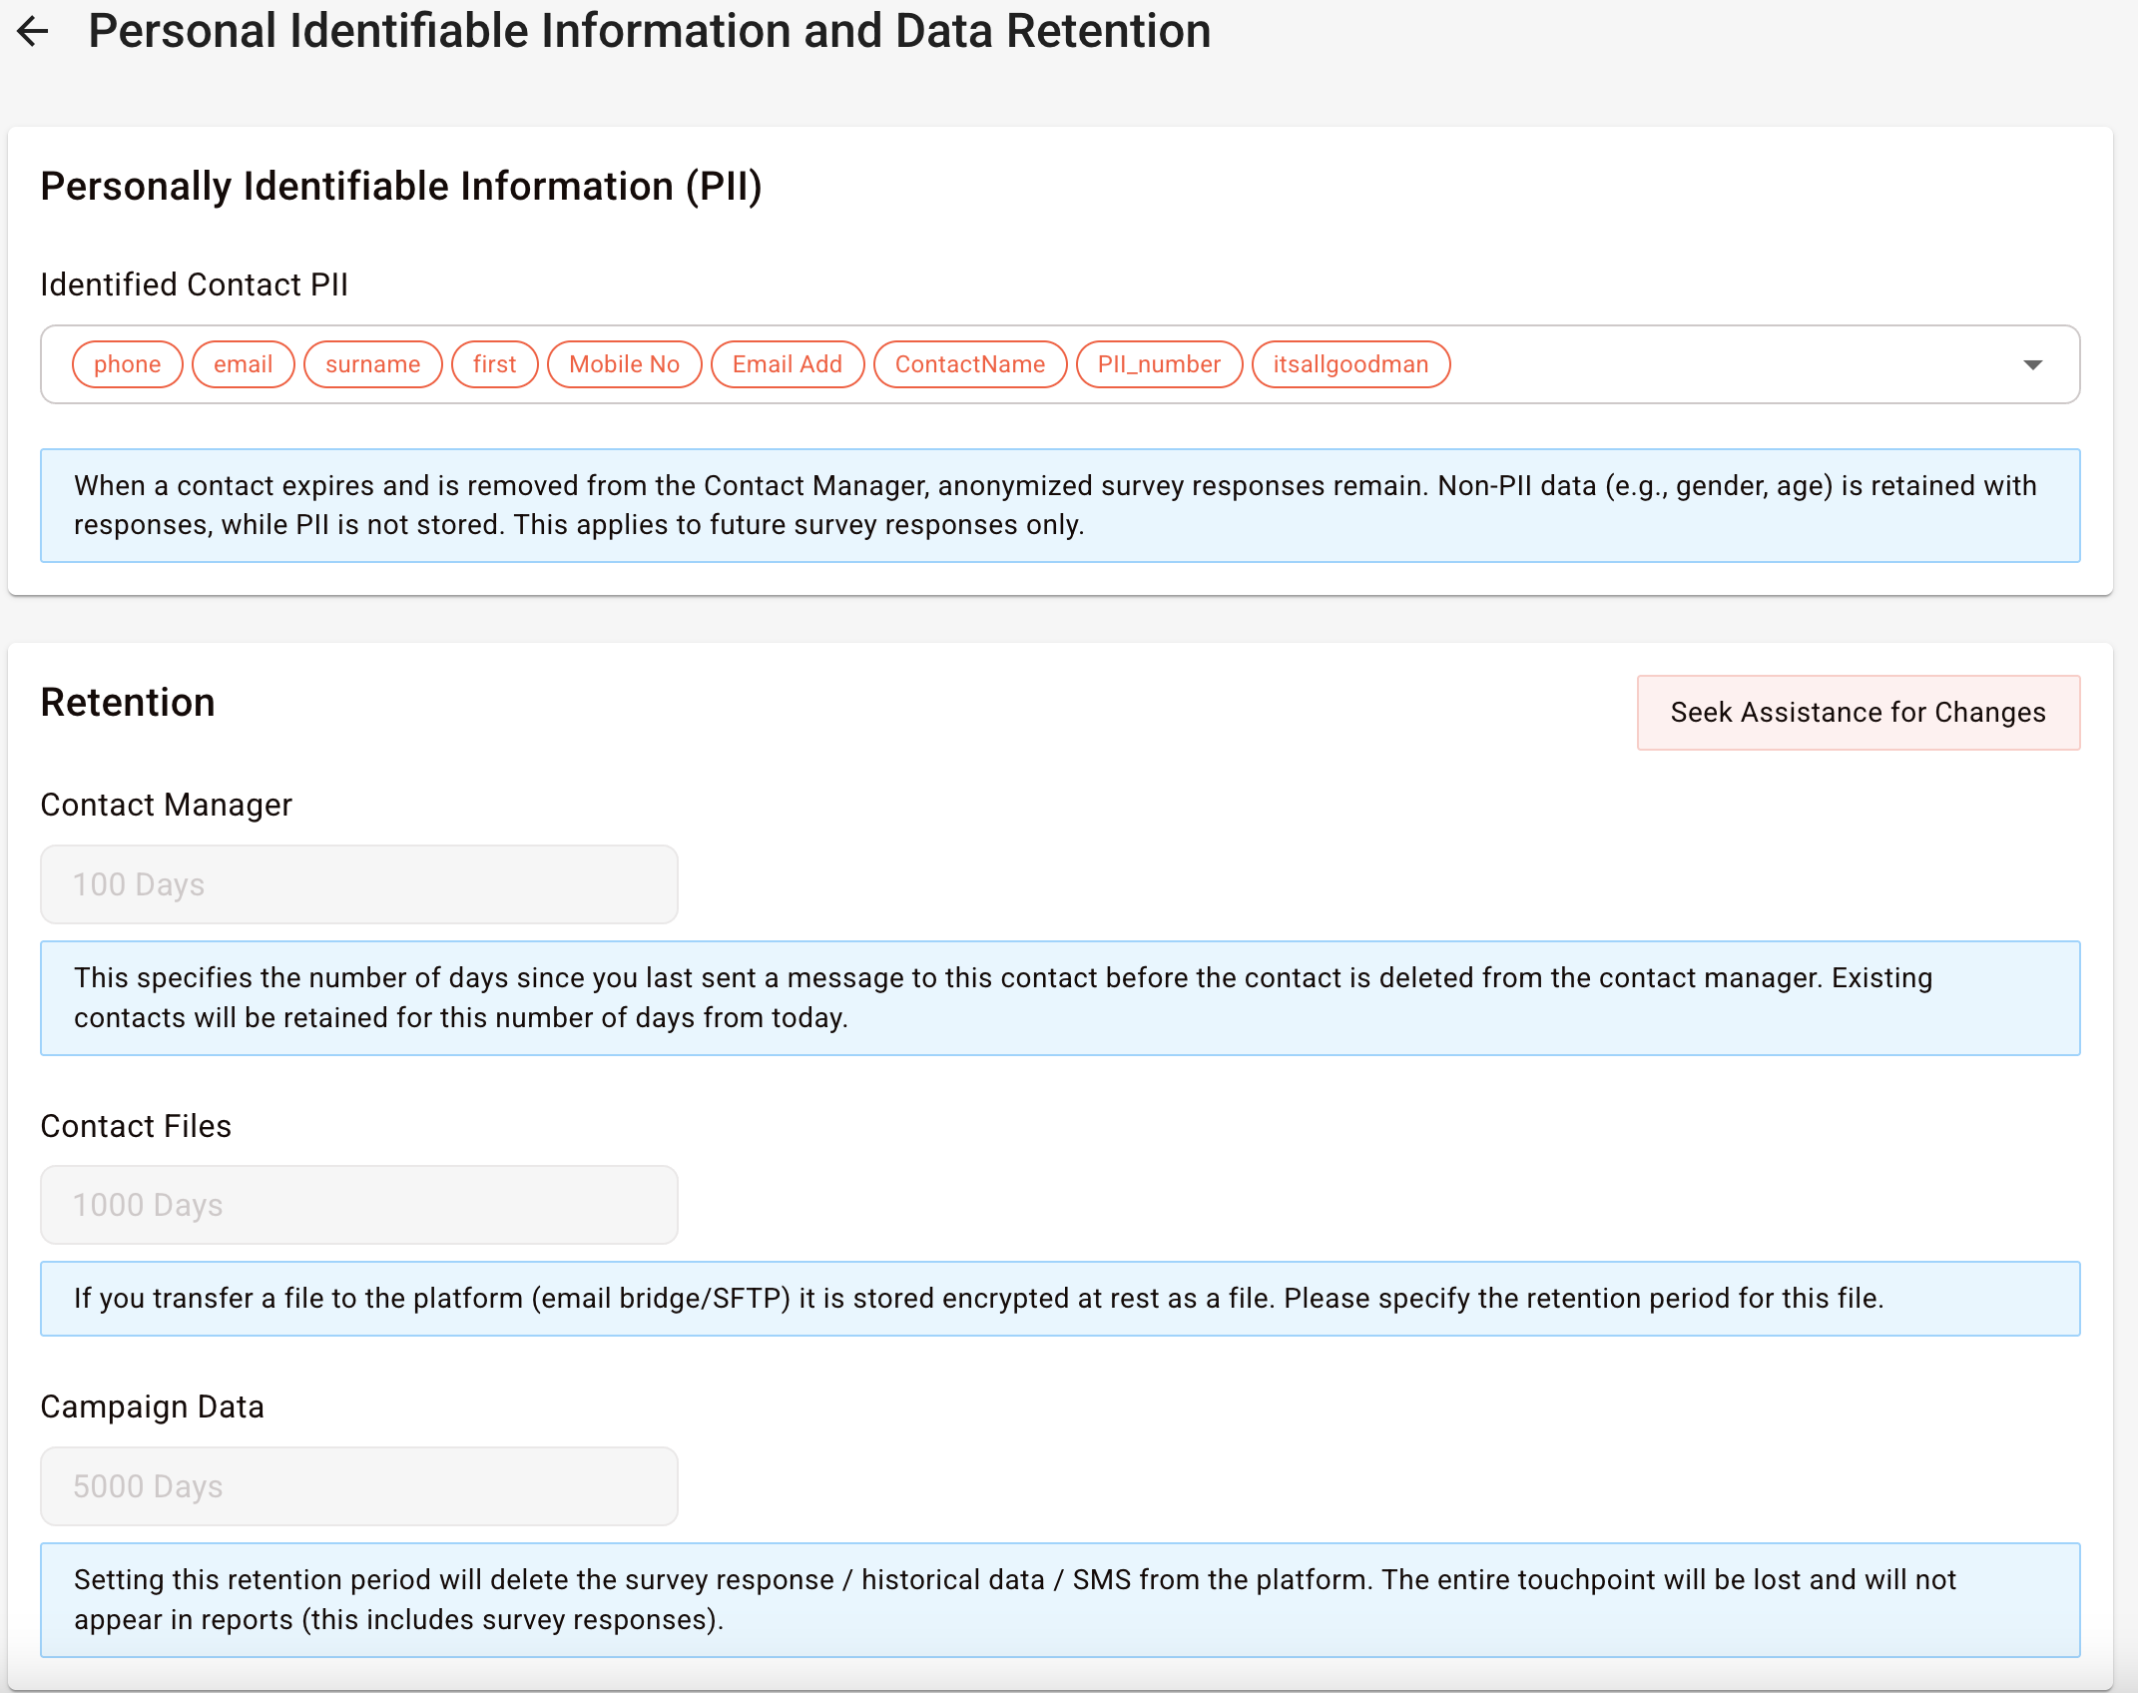Image resolution: width=2138 pixels, height=1693 pixels.
Task: Select the 'itsallgoodman' PII chip
Action: (1349, 365)
